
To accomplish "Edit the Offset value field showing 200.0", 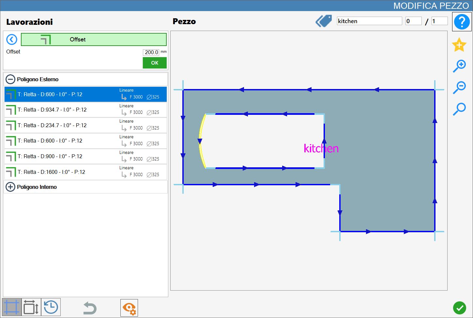I will 151,52.
